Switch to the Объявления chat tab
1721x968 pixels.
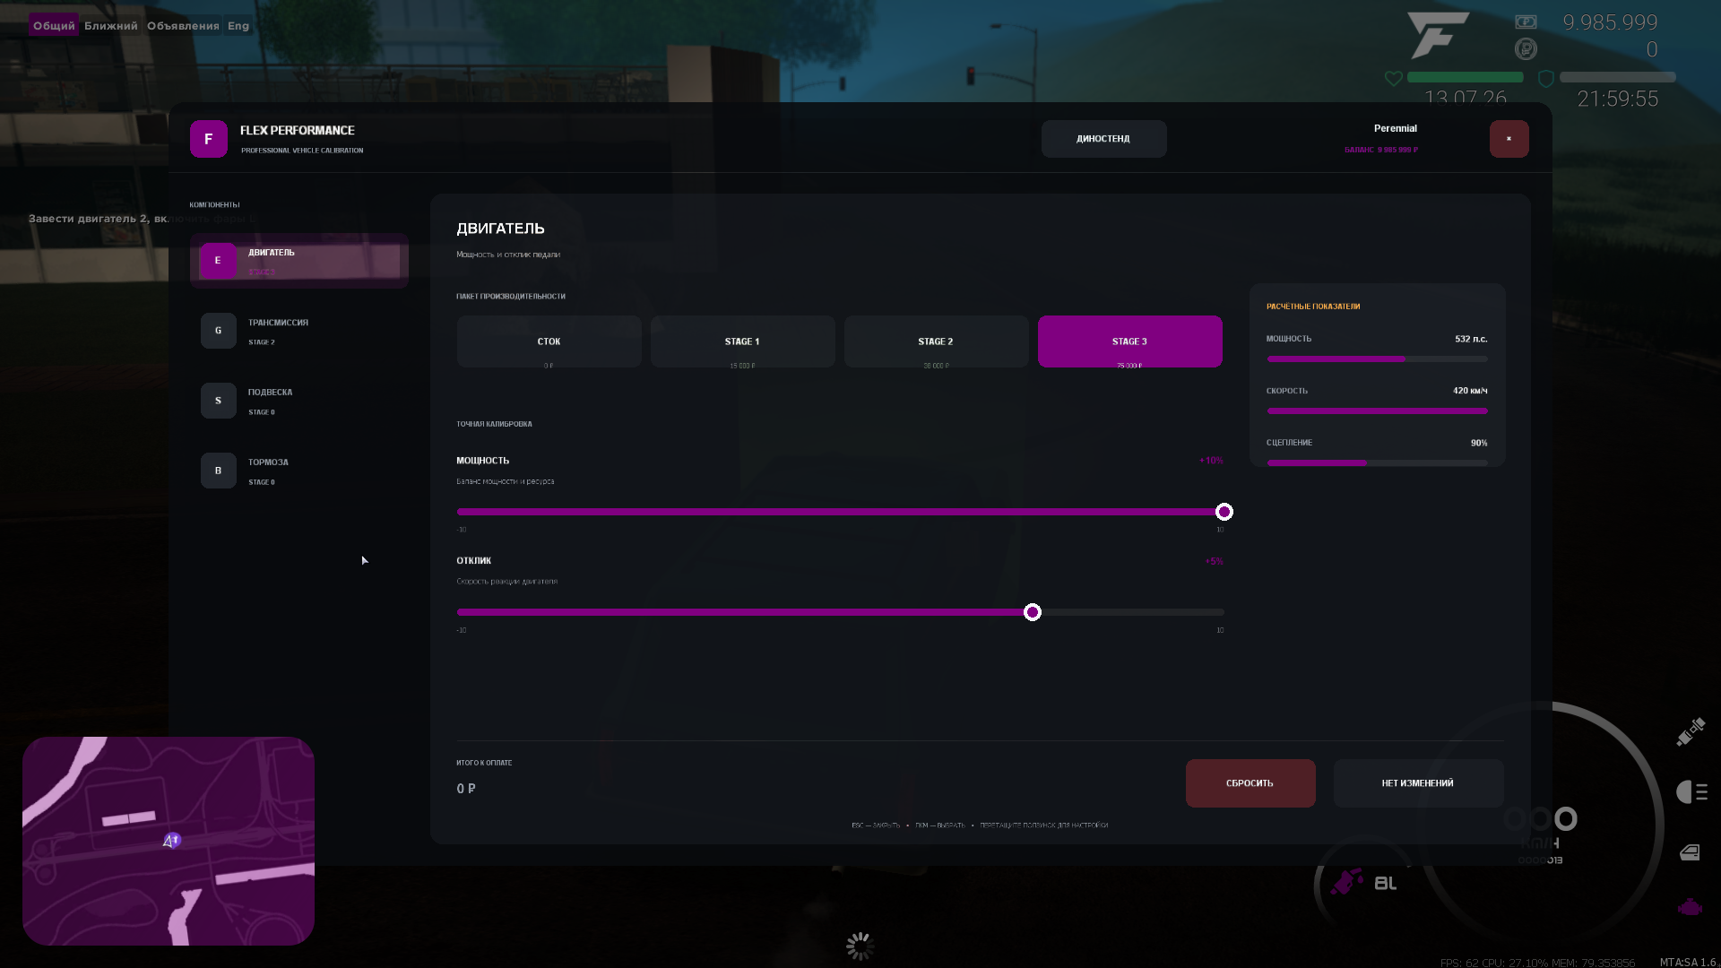tap(183, 26)
